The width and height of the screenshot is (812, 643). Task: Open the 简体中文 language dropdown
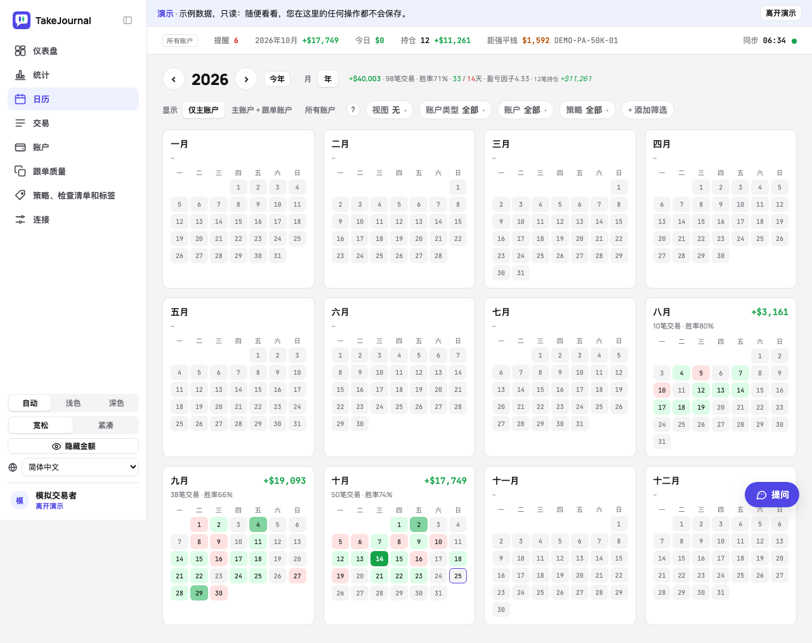point(80,467)
